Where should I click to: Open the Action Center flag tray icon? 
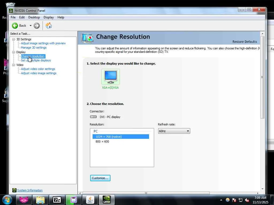pyautogui.click(x=234, y=200)
